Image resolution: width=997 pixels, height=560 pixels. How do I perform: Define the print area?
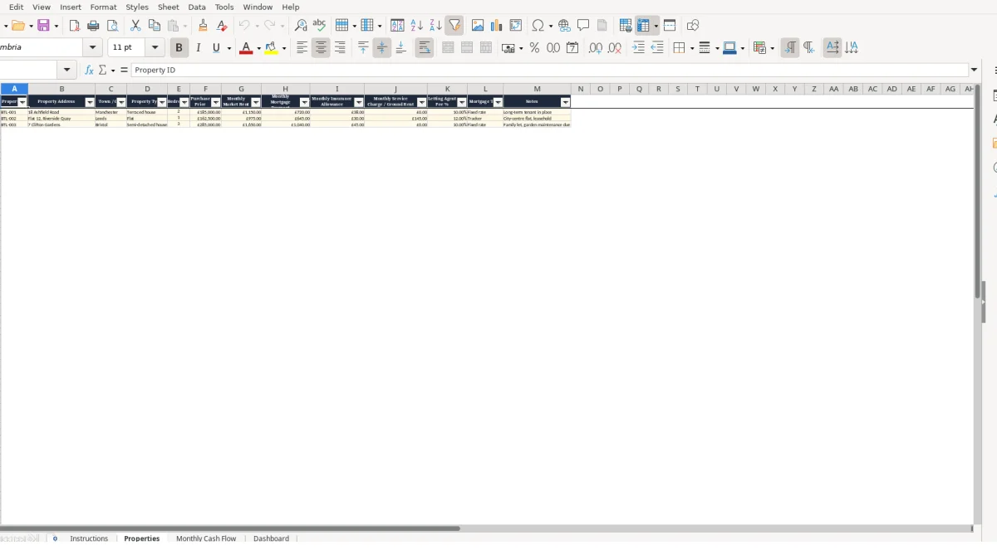pyautogui.click(x=626, y=26)
